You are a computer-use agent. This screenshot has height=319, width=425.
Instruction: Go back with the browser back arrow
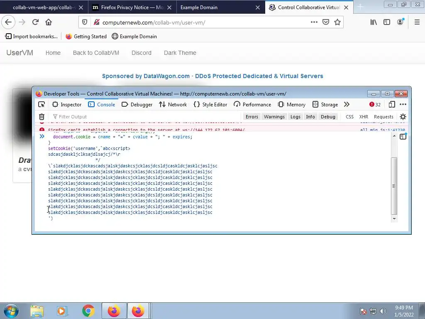pos(8,22)
